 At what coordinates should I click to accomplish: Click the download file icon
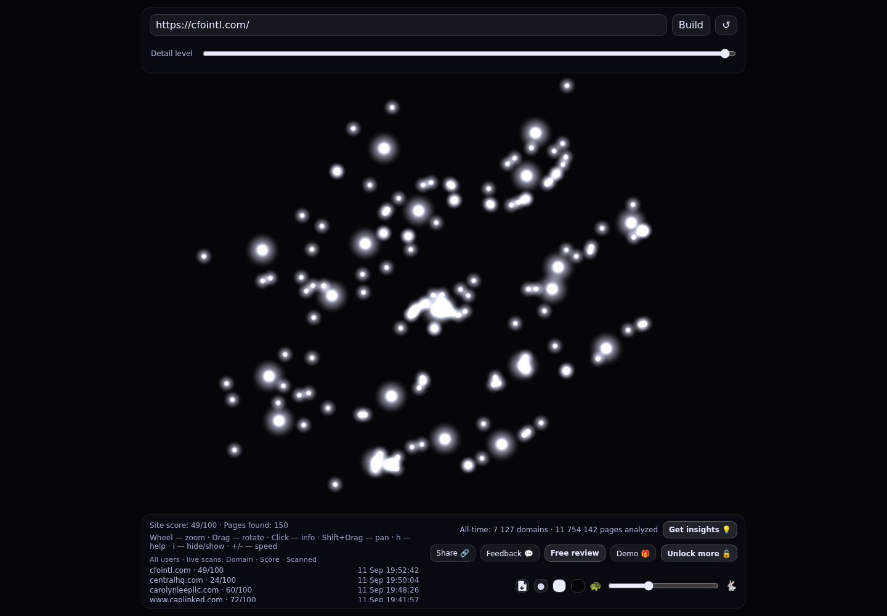[x=522, y=586]
